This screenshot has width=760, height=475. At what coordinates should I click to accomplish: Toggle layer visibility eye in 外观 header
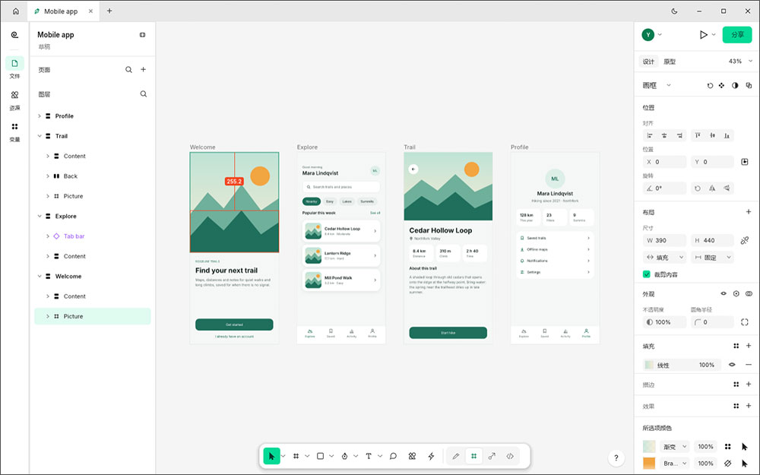pyautogui.click(x=724, y=293)
